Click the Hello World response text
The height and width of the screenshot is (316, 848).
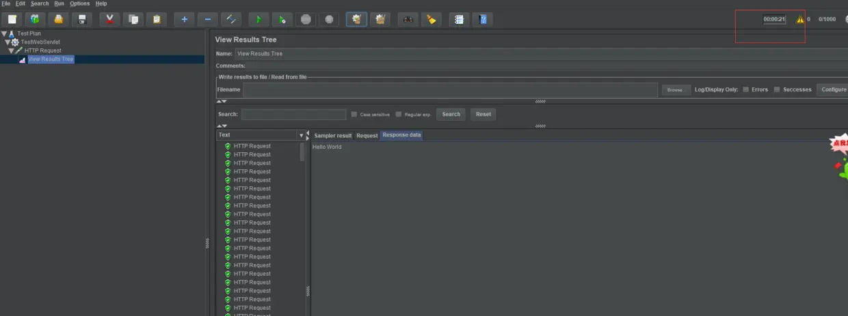327,147
